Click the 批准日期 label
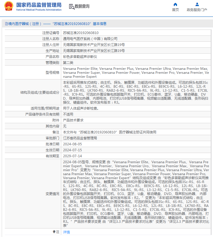213x237 pixels. [52, 144]
